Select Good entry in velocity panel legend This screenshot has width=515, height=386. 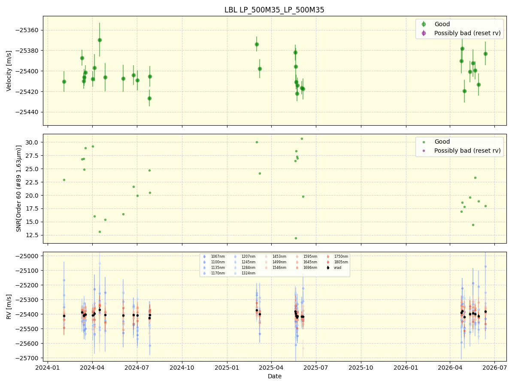coord(442,24)
